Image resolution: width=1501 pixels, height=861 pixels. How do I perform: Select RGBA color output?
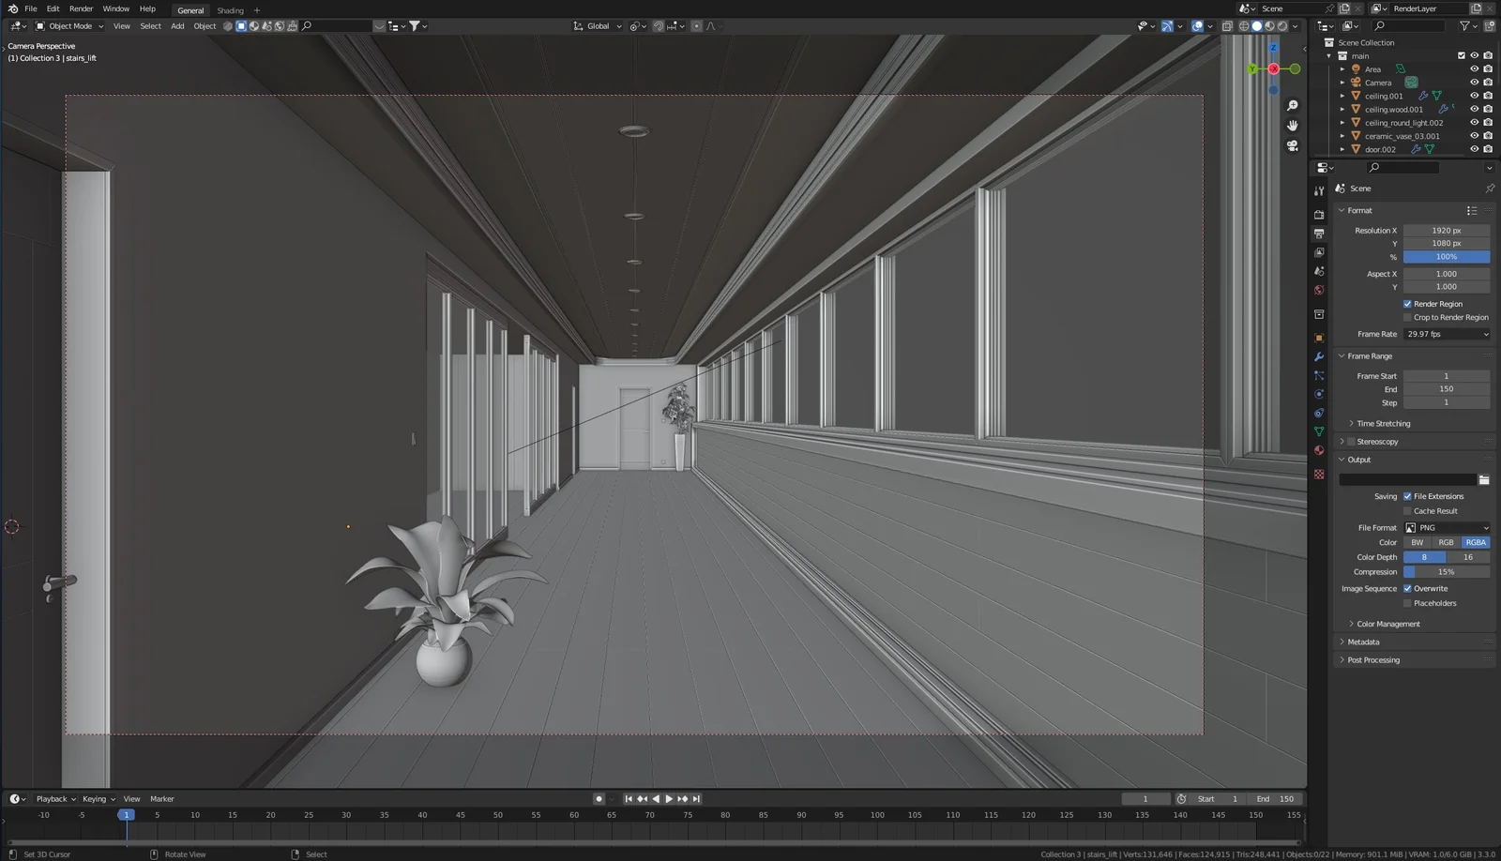click(1475, 542)
